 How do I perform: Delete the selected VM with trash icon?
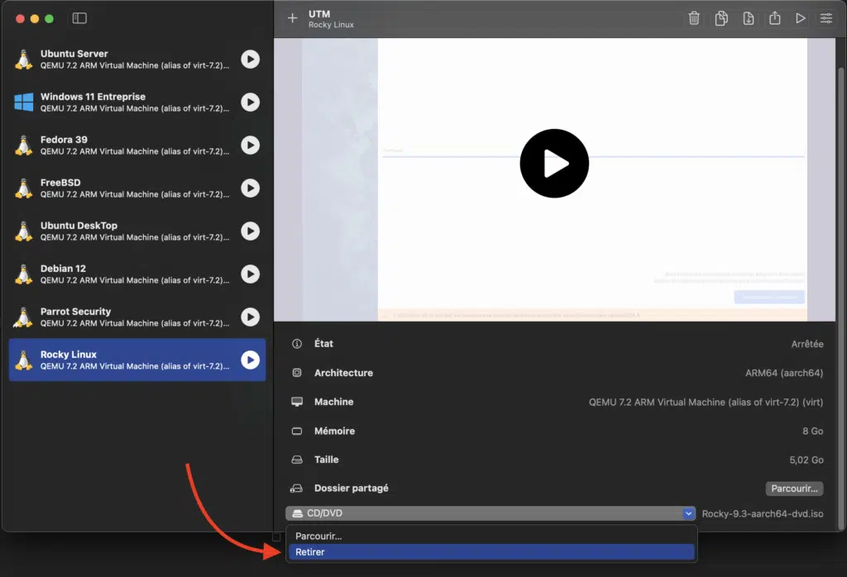coord(694,18)
